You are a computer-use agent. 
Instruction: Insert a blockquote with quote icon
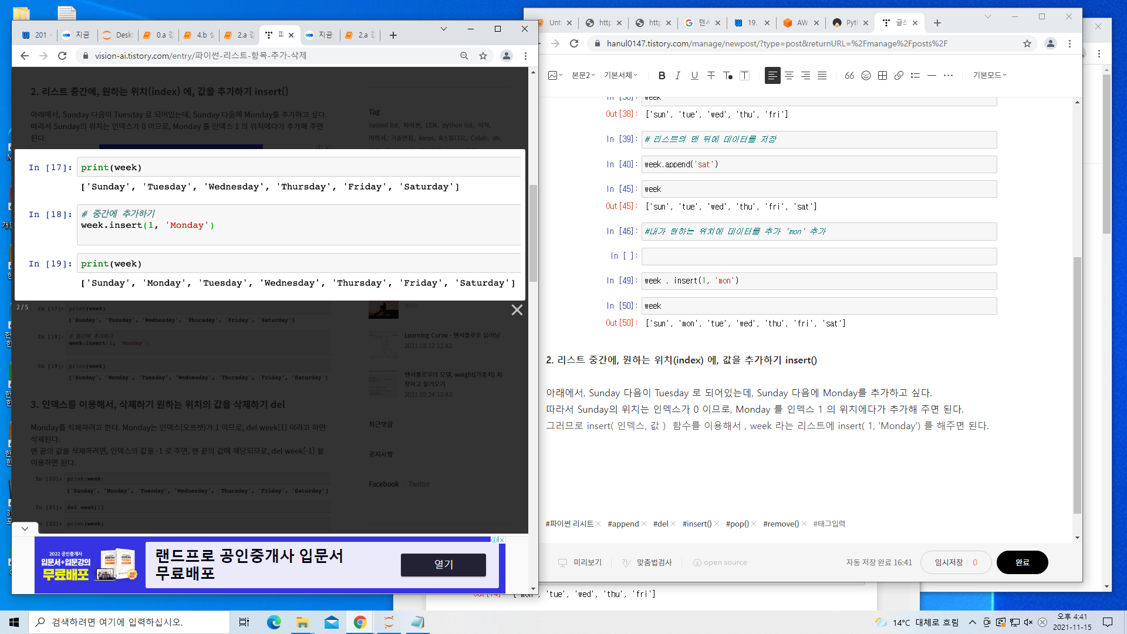click(x=849, y=75)
